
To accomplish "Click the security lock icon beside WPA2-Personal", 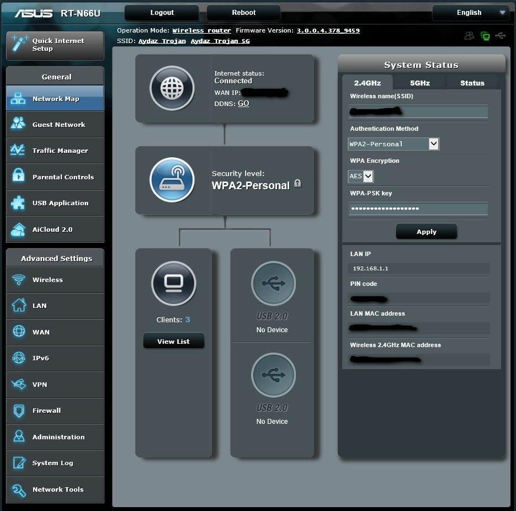I will (297, 183).
